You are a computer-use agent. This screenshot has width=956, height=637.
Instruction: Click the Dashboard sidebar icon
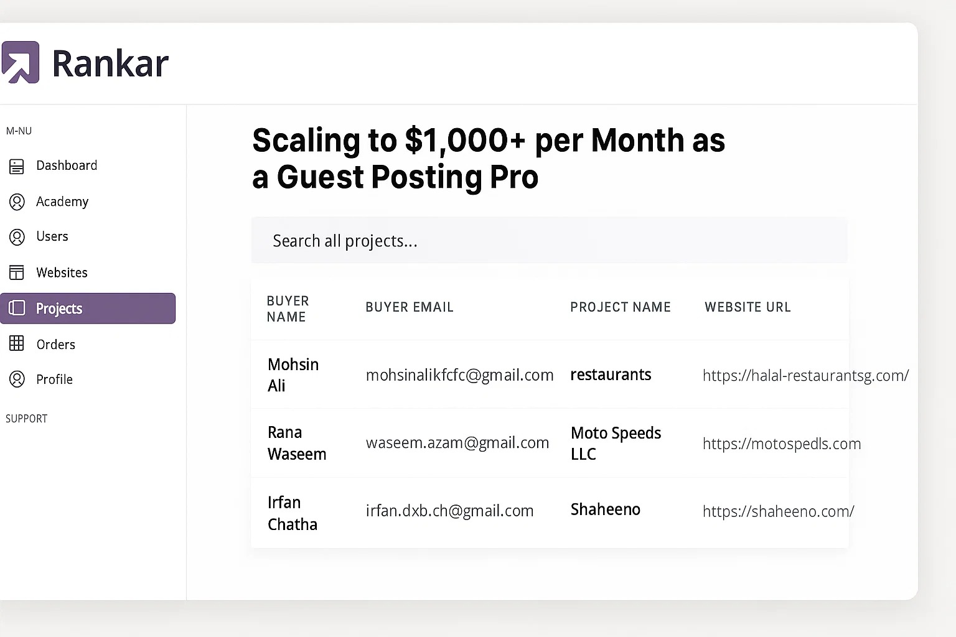coord(17,166)
